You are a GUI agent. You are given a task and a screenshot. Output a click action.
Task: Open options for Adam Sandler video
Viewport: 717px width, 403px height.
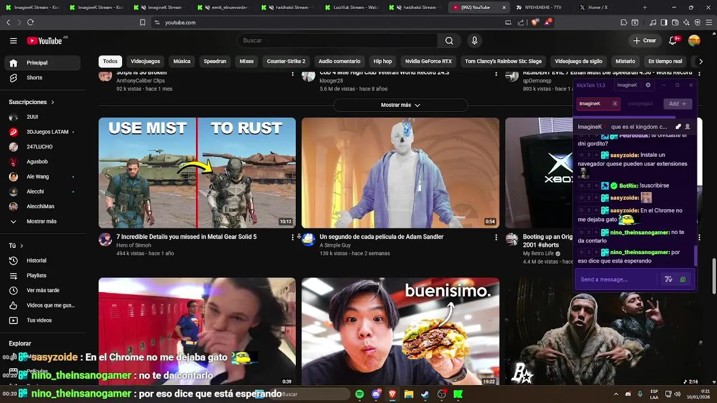click(496, 237)
